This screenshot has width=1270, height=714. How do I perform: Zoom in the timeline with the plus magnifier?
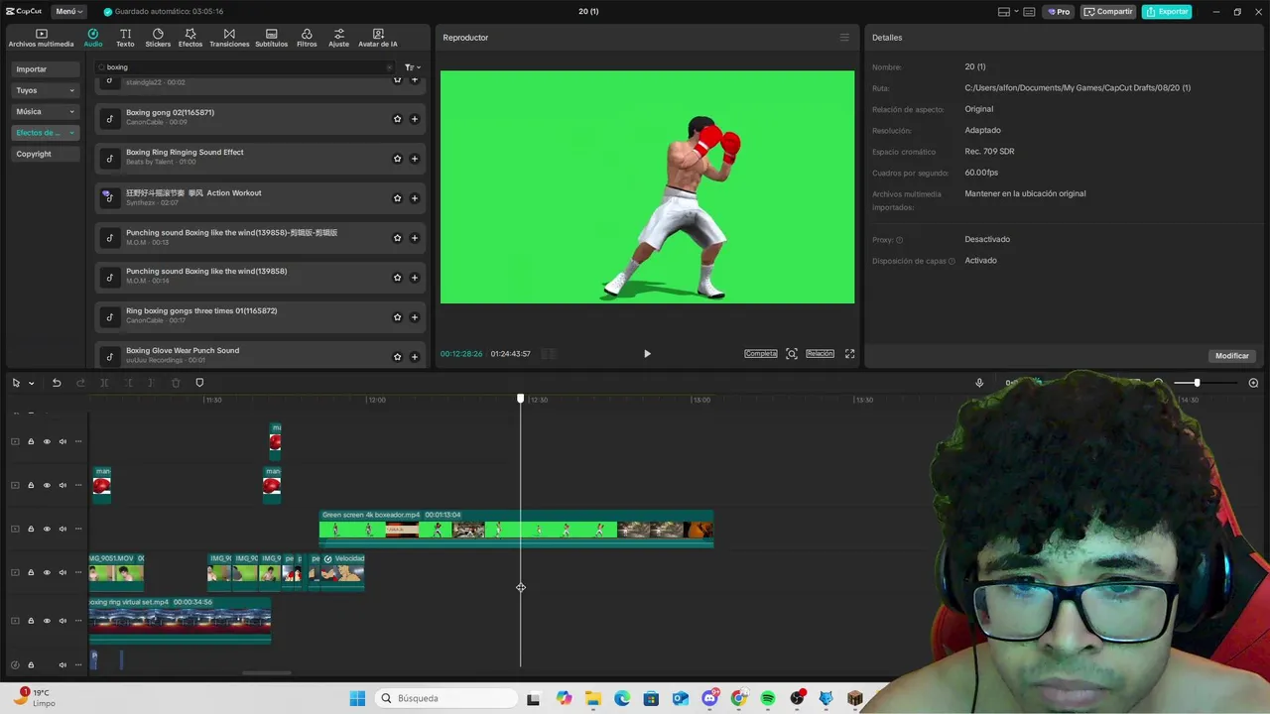[x=1253, y=383]
